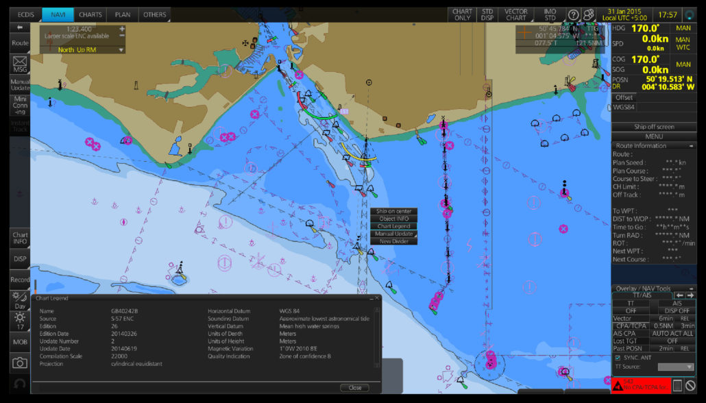706x403 pixels.
Task: Click the MENU button on right panel
Action: [x=653, y=136]
